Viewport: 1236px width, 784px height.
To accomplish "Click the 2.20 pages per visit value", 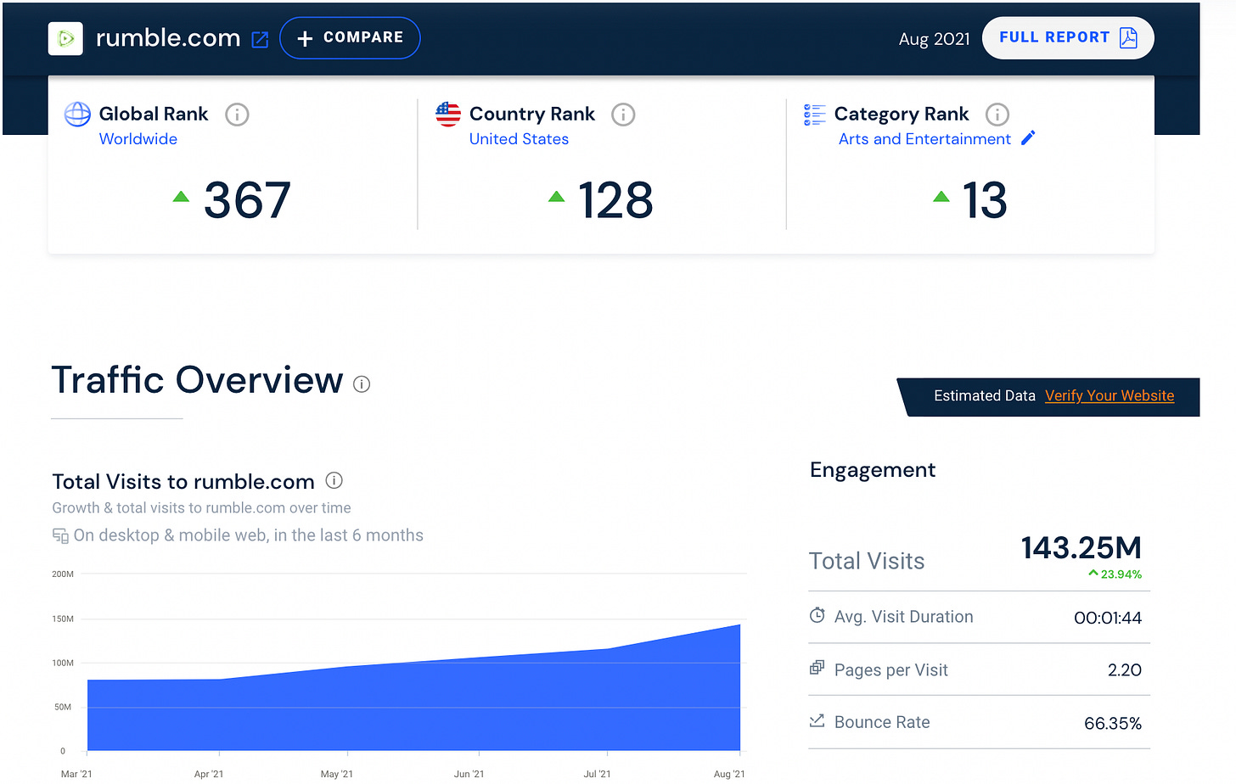I will pos(1125,670).
